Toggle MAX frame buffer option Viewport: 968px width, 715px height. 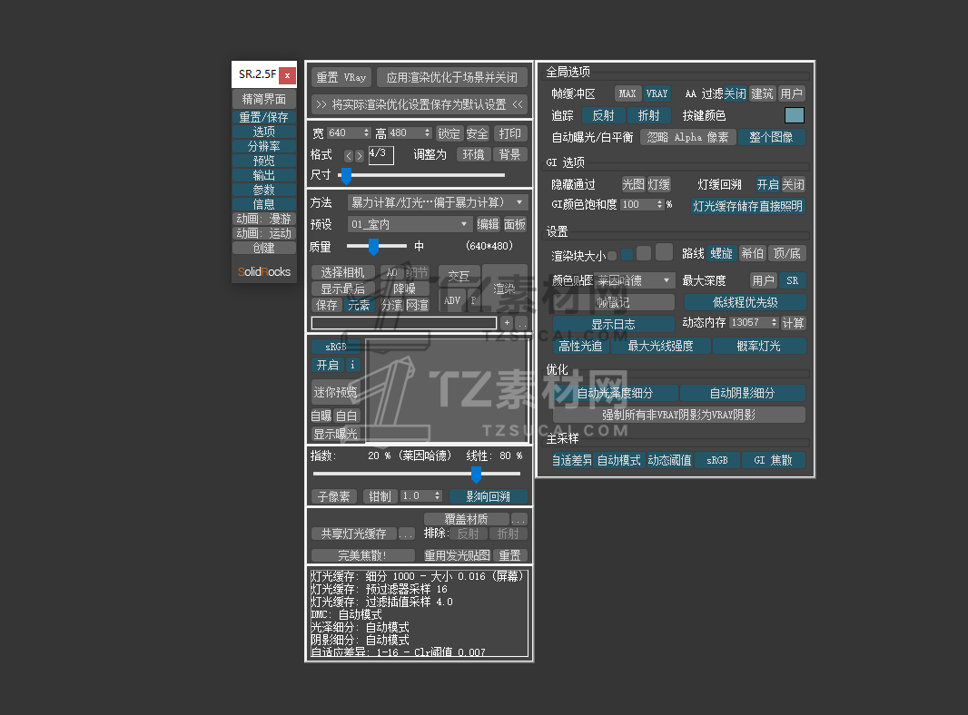[x=627, y=93]
